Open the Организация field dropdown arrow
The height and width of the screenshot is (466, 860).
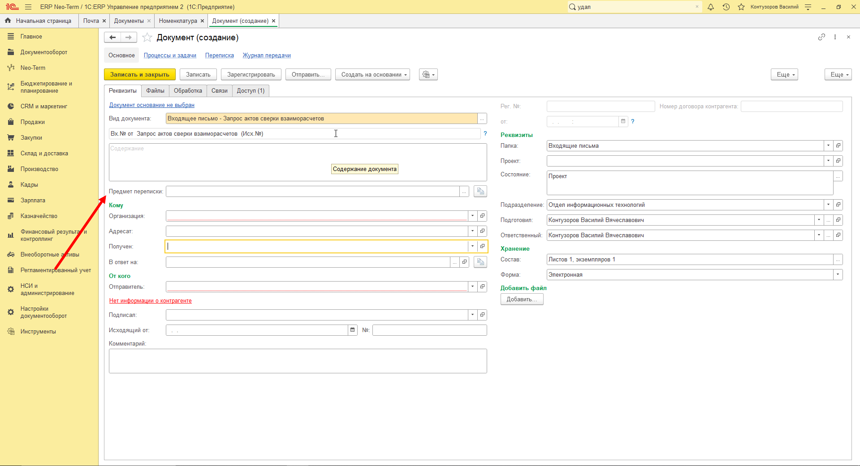(x=472, y=216)
